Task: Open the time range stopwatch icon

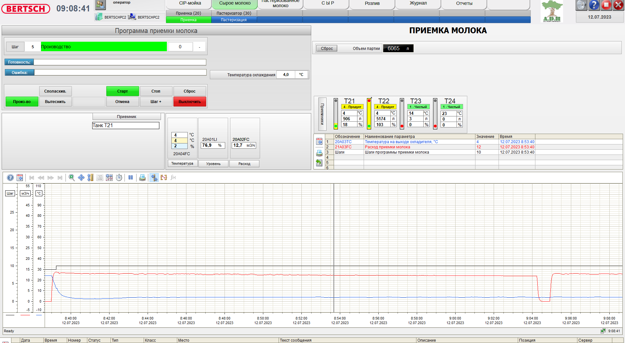Action: (119, 178)
